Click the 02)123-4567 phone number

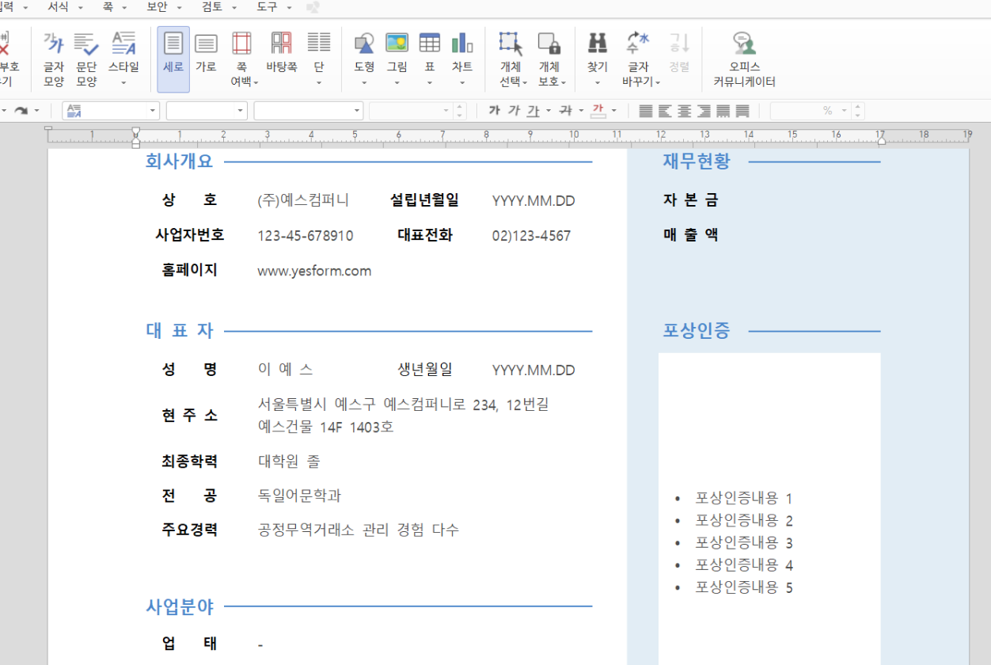[x=531, y=236]
